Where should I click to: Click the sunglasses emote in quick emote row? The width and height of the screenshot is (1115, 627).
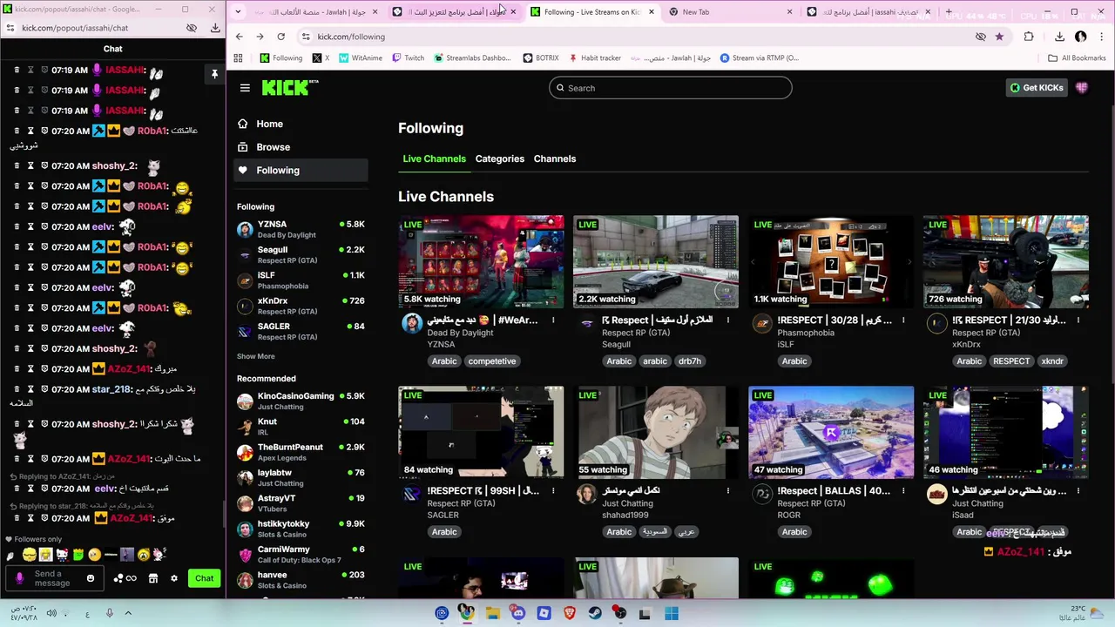click(30, 555)
